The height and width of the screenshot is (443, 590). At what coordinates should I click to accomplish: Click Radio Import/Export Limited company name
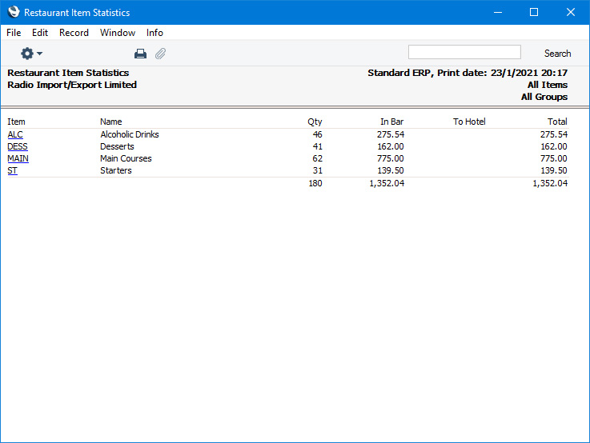pyautogui.click(x=72, y=85)
